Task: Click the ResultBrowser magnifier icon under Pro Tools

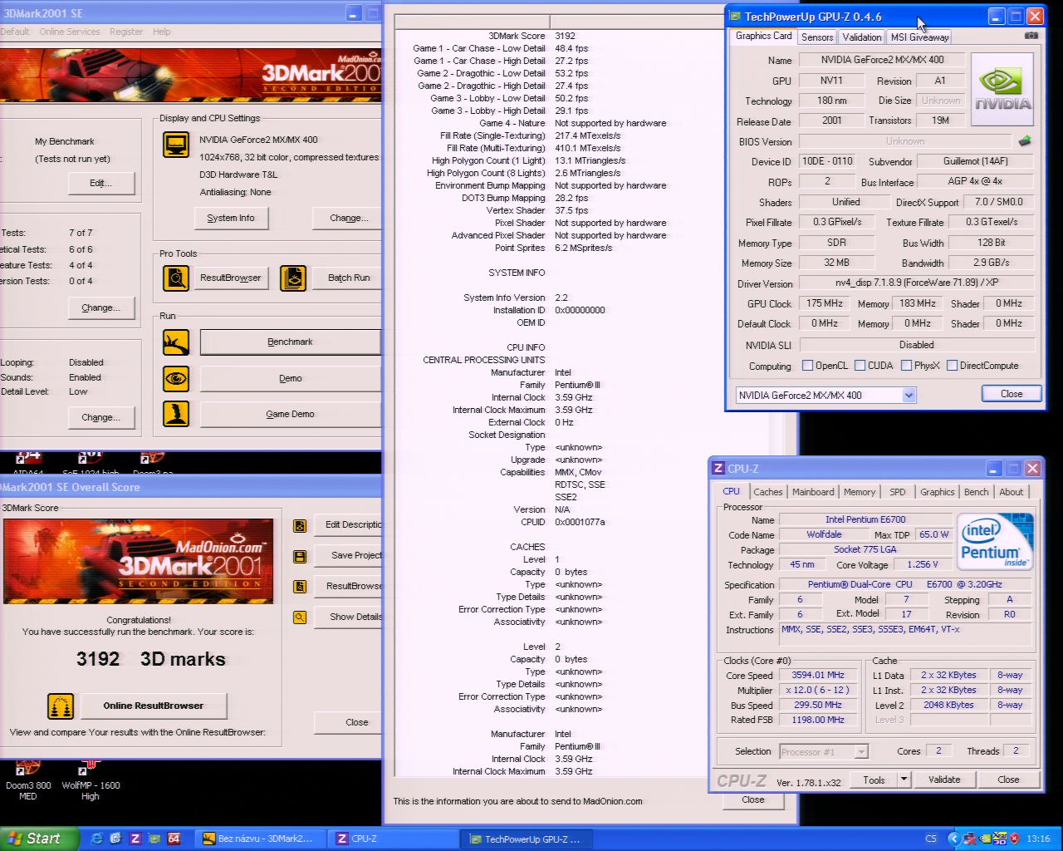Action: pos(176,278)
